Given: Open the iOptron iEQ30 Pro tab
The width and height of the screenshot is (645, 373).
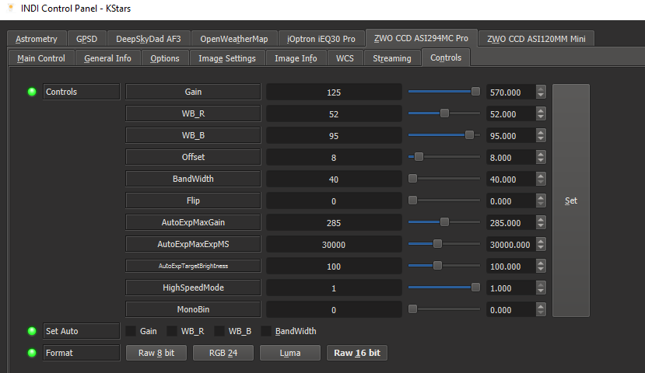Looking at the screenshot, I should click(321, 39).
